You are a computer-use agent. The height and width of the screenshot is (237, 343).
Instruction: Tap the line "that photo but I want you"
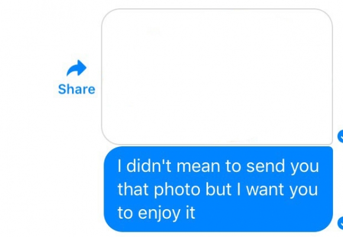click(x=218, y=190)
